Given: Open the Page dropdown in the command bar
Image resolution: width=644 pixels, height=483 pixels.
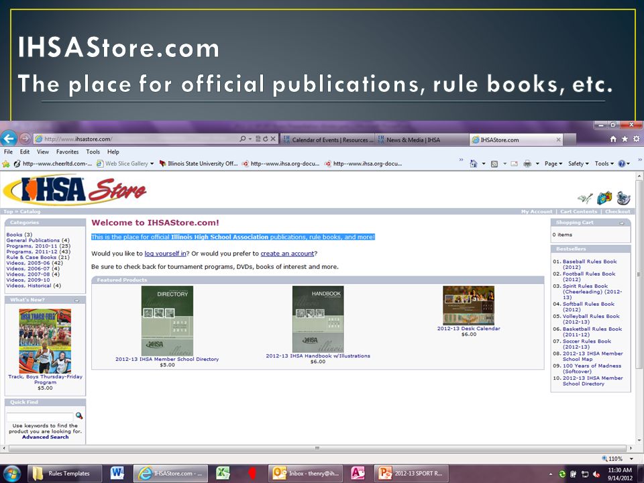Looking at the screenshot, I should (553, 164).
